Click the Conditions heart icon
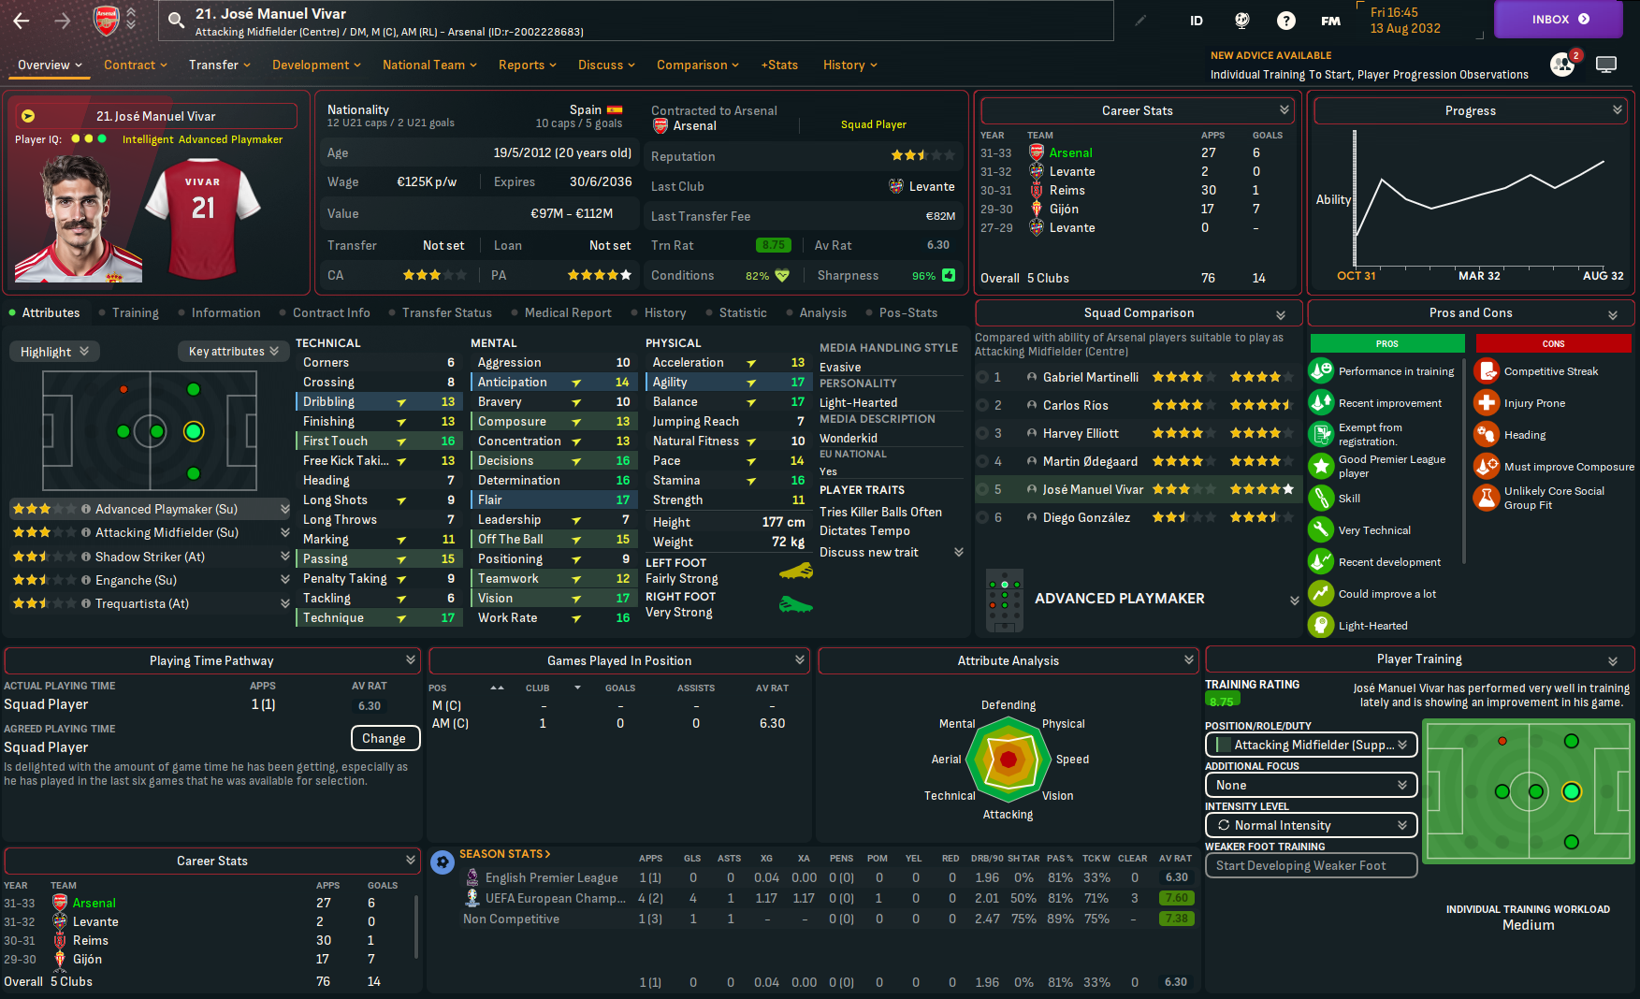Screen dimensions: 1640x999 point(782,275)
